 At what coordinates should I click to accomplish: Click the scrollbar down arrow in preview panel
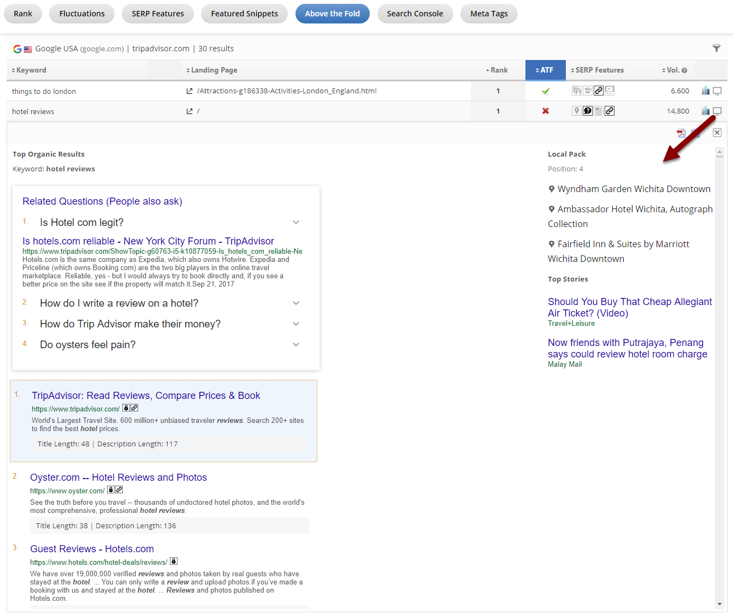coord(719,604)
